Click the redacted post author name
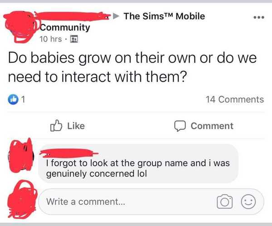Viewport: 272px width, 226px height. (x=73, y=16)
